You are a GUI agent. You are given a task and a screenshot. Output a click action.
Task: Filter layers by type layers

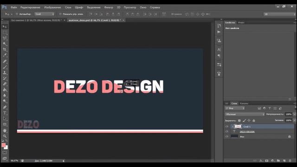(270, 108)
